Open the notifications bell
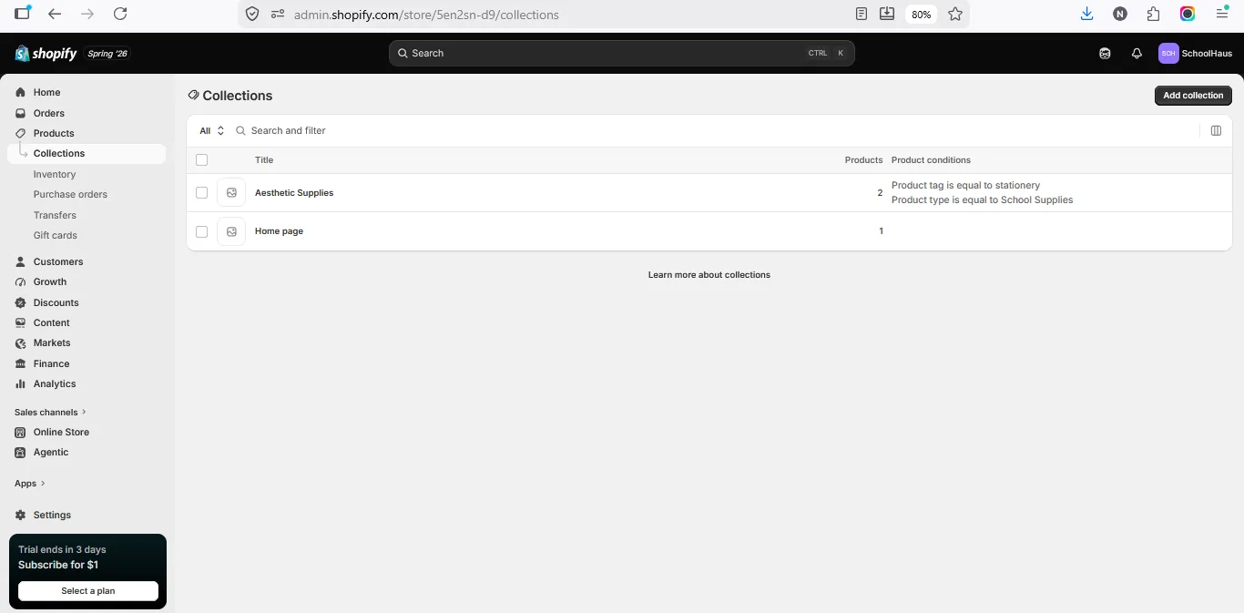 pyautogui.click(x=1137, y=53)
